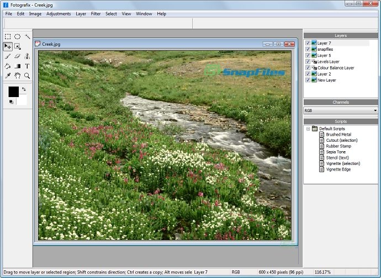Select the Clone Stamp tool
The width and height of the screenshot is (381, 278).
pyautogui.click(x=27, y=56)
